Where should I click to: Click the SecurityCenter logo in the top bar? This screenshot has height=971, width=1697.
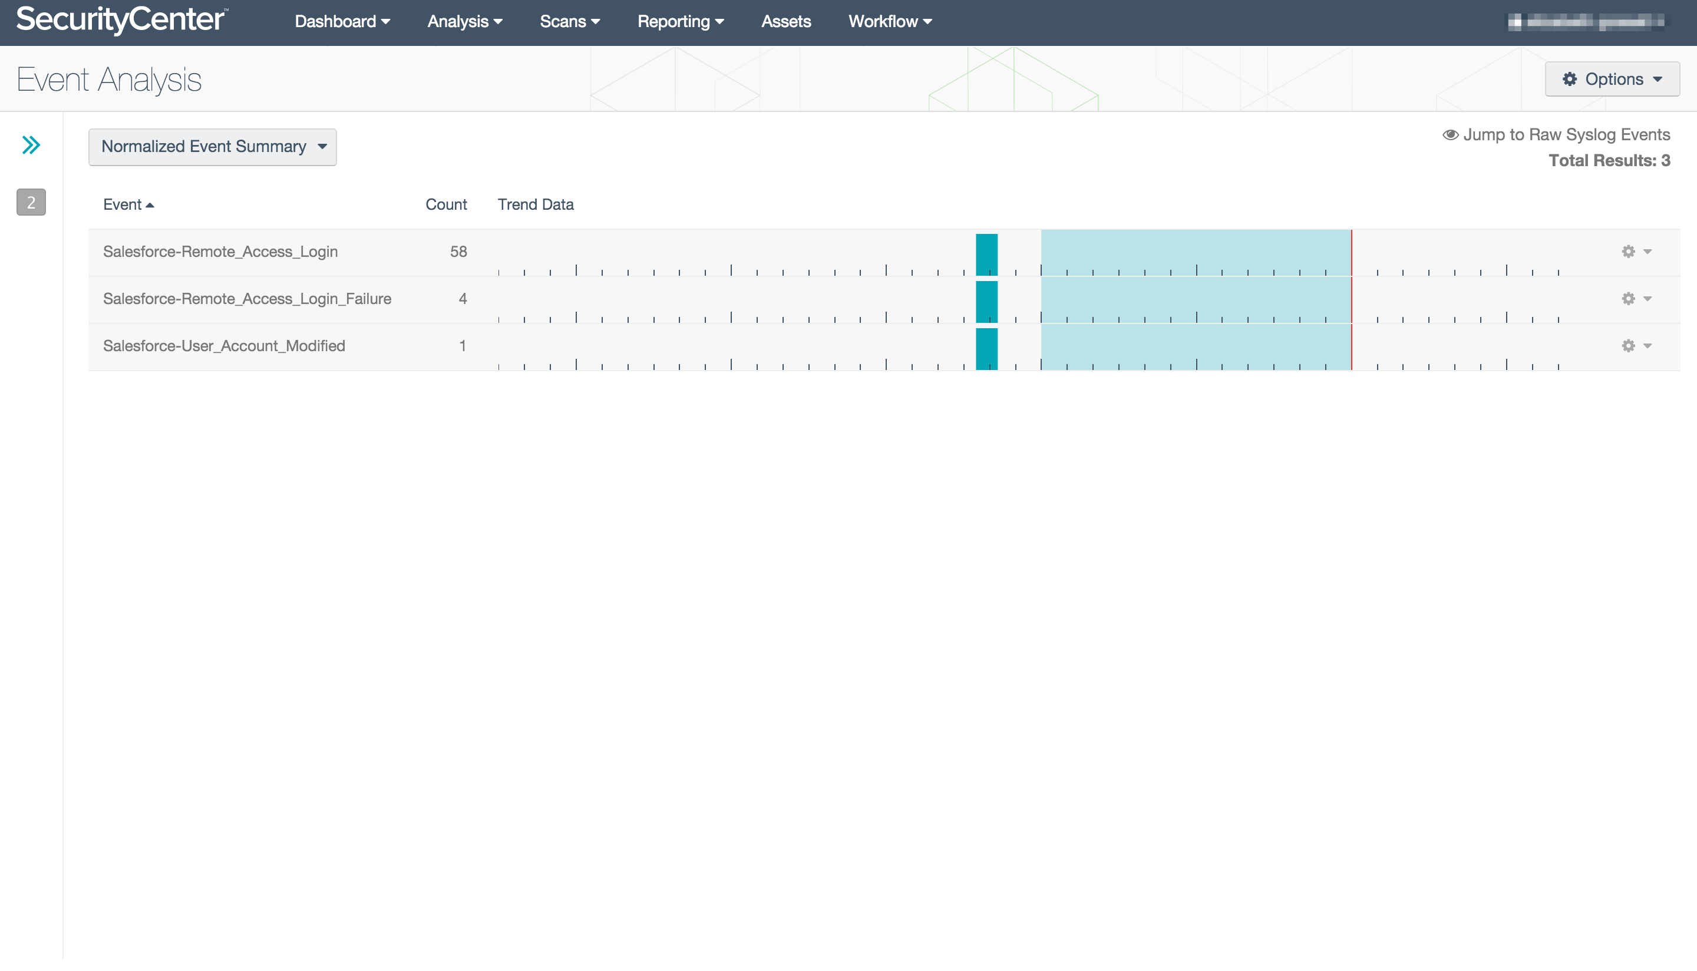pos(120,20)
